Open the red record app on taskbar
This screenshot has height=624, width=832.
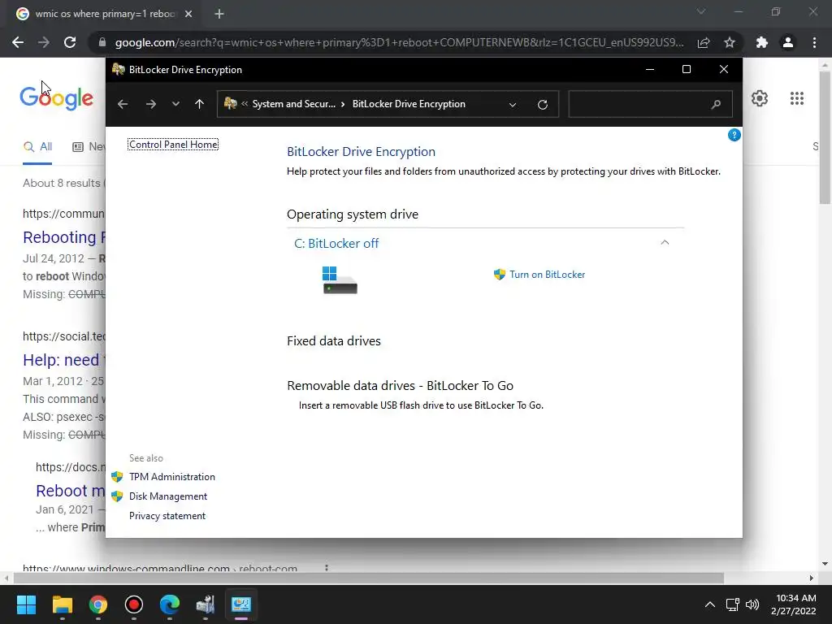point(134,604)
